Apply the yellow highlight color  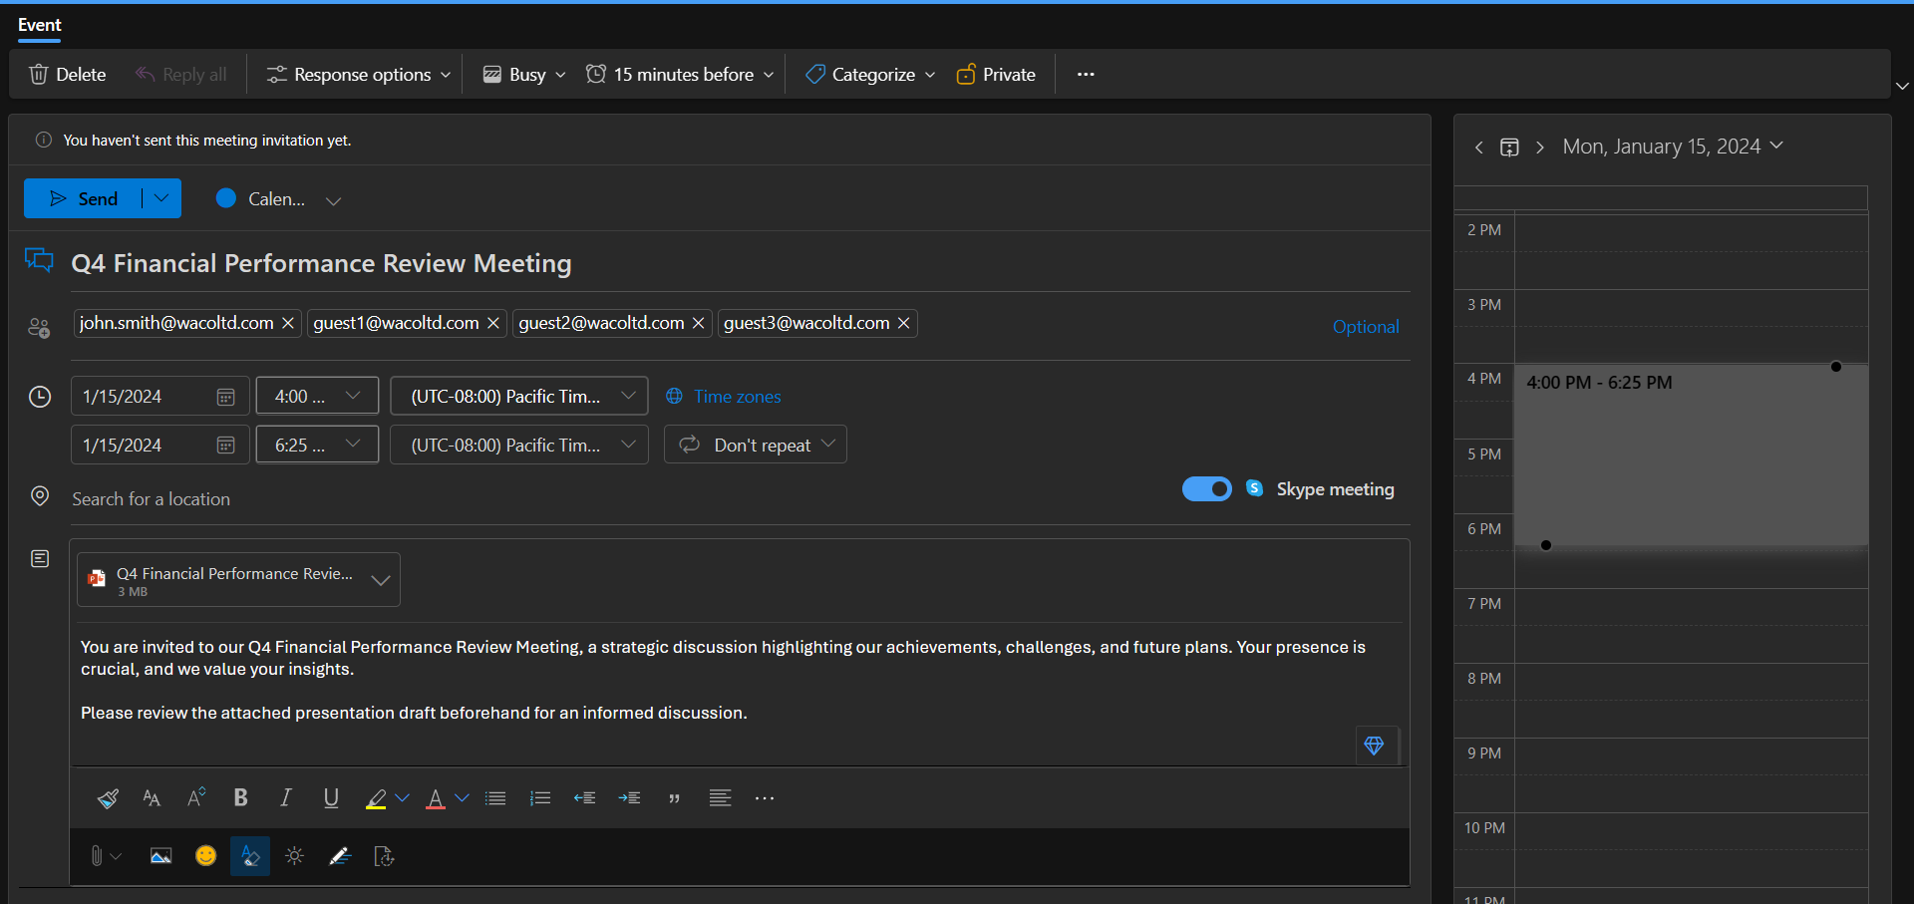click(376, 798)
